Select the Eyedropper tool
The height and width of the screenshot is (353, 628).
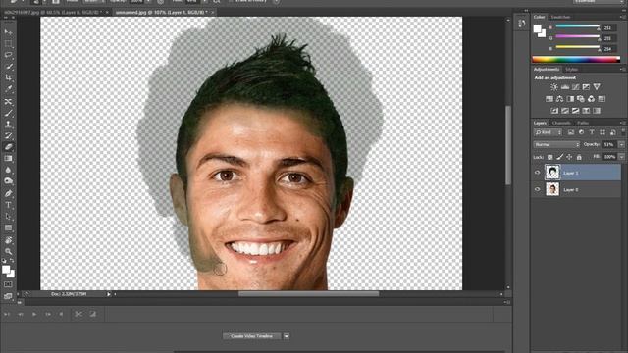click(8, 89)
